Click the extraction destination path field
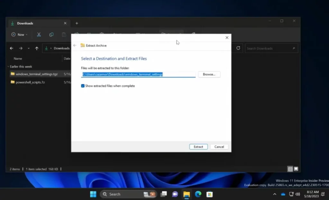Screen dimensions: 329x200 [x=138, y=74]
